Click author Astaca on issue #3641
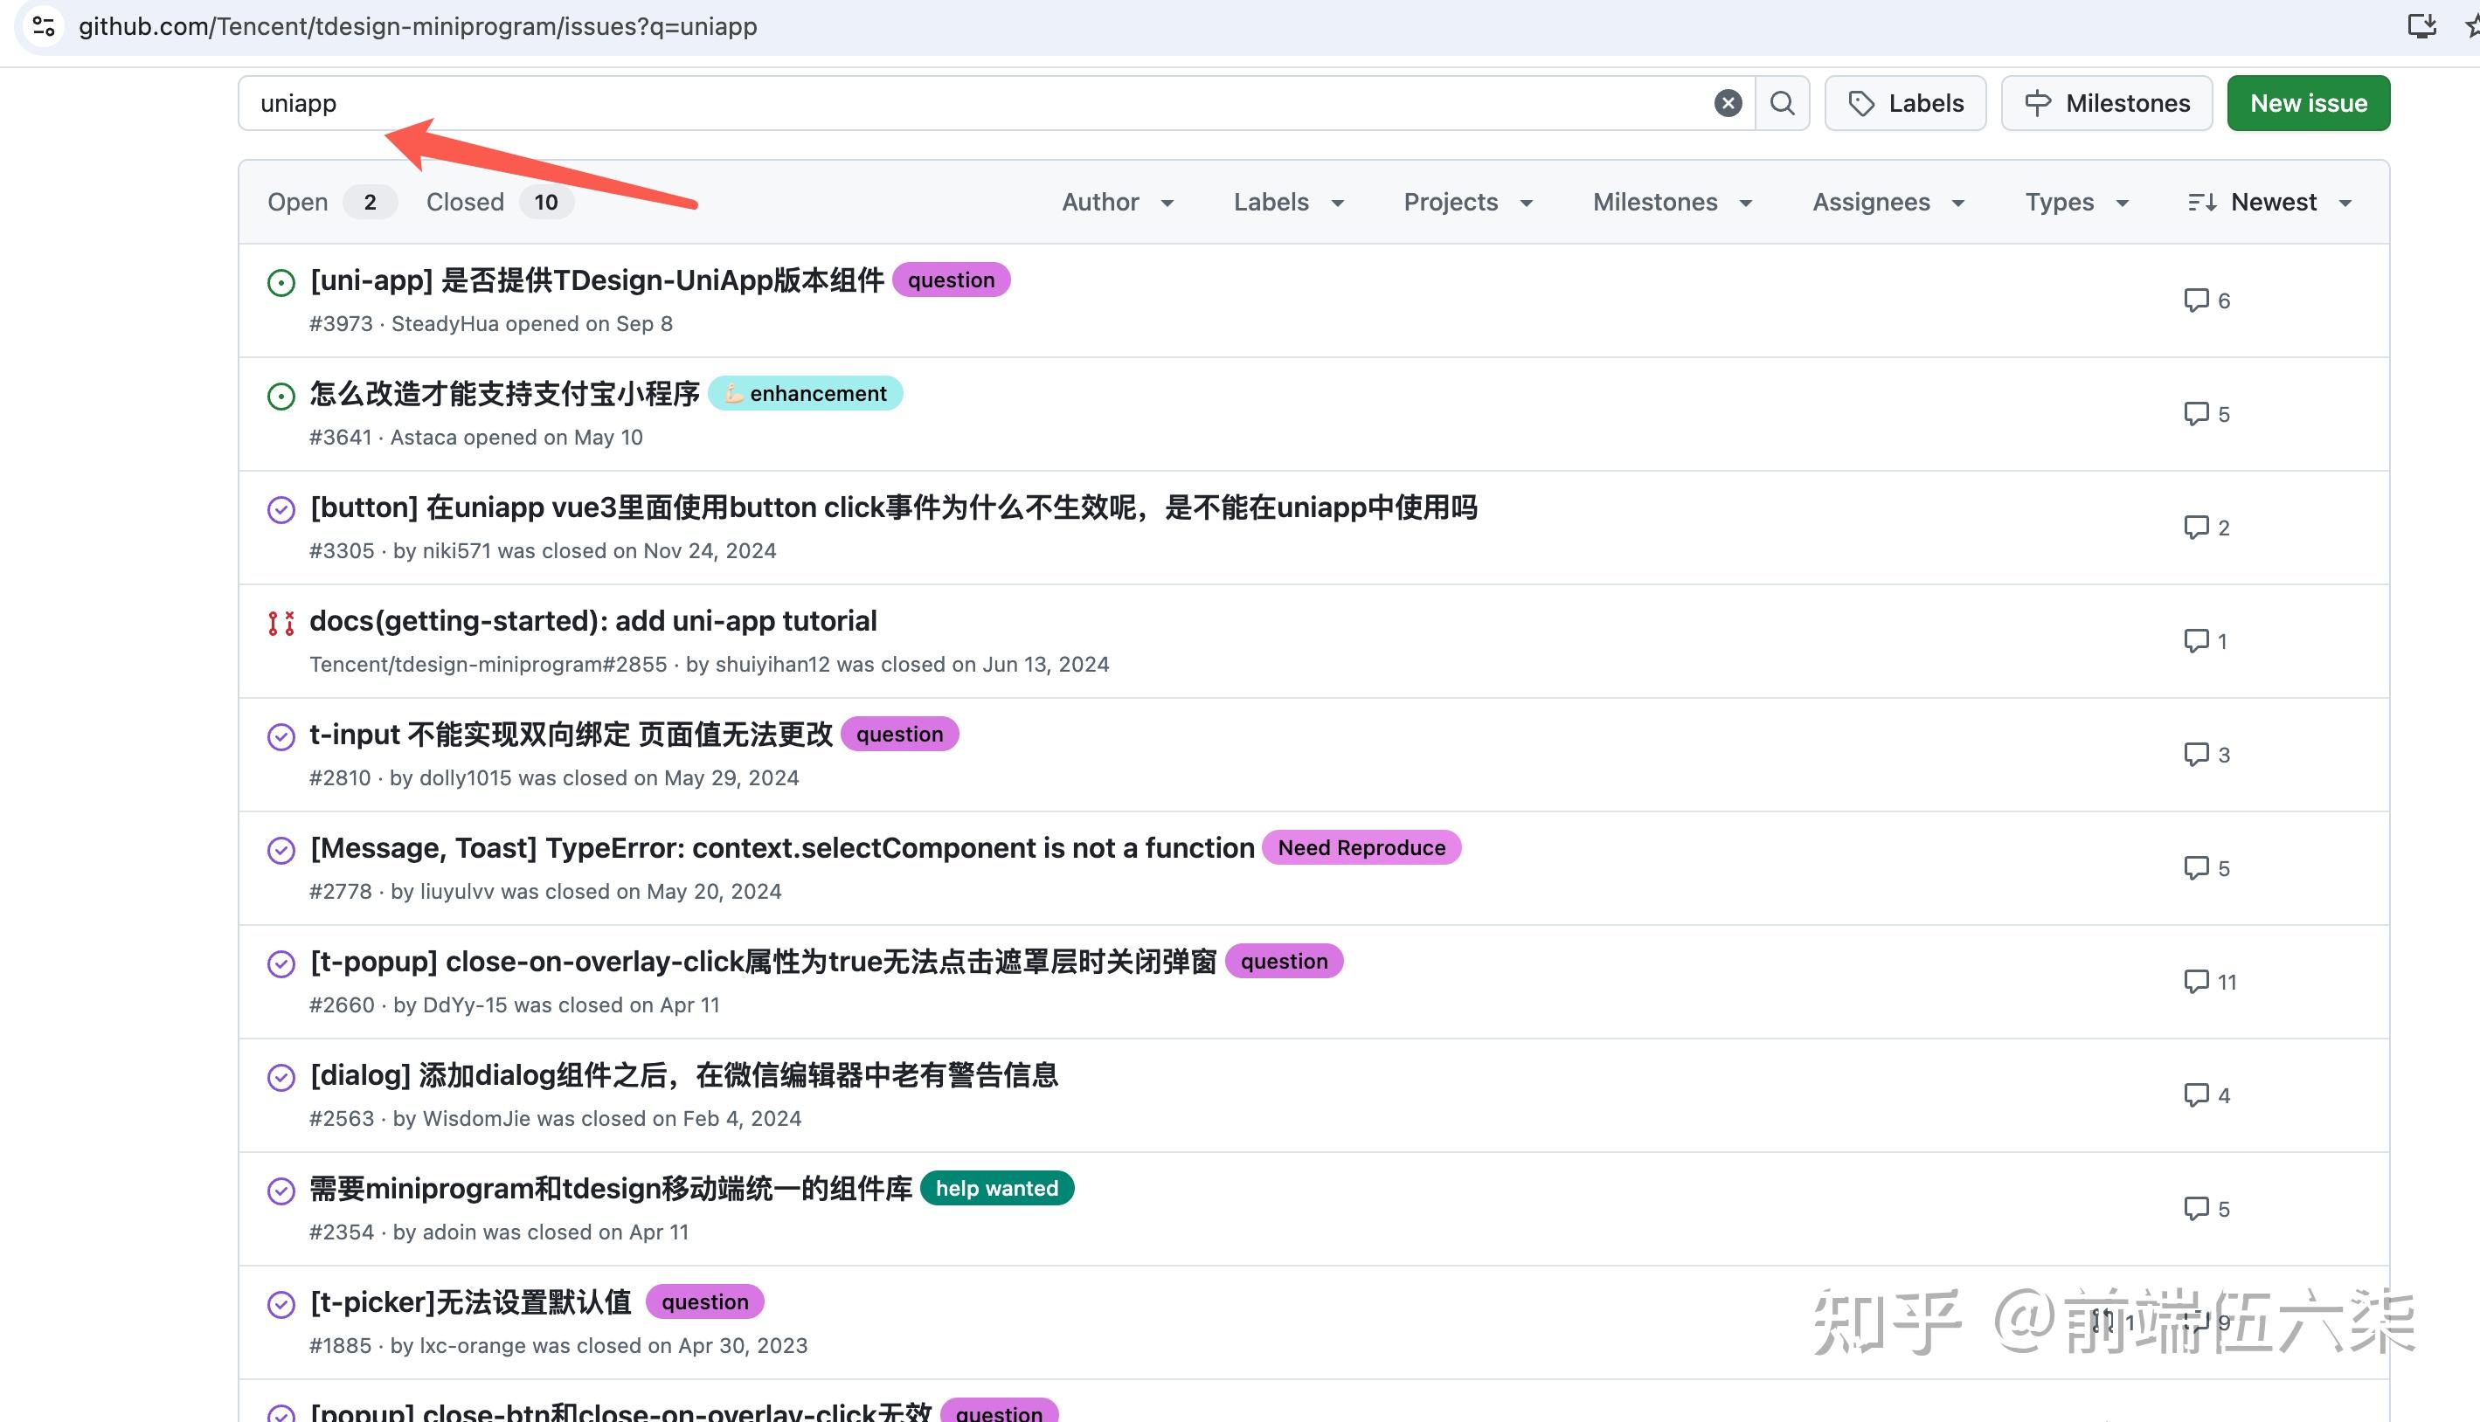 click(423, 438)
